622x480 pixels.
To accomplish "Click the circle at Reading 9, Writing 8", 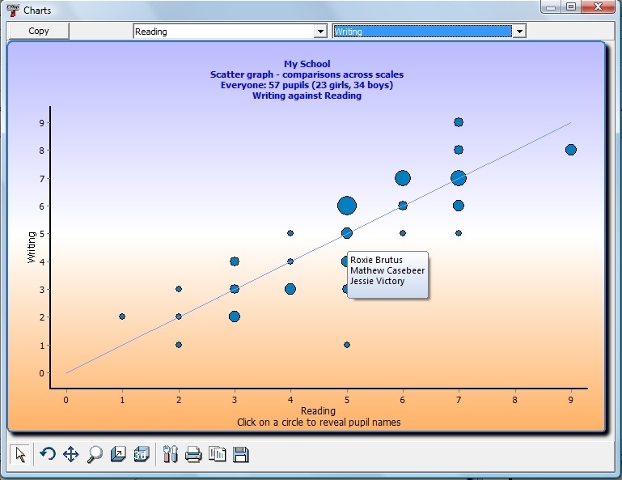I will click(570, 150).
